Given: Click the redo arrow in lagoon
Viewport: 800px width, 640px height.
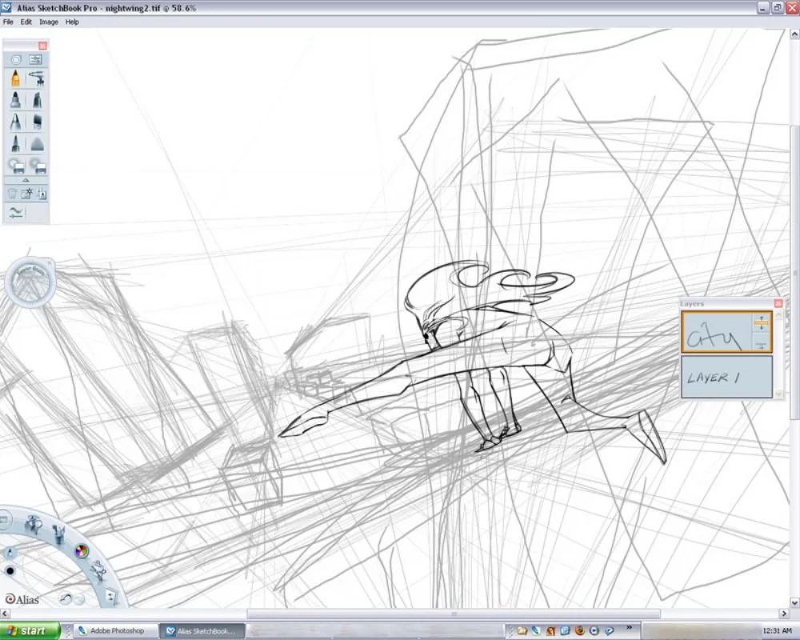Looking at the screenshot, I should click(x=78, y=599).
